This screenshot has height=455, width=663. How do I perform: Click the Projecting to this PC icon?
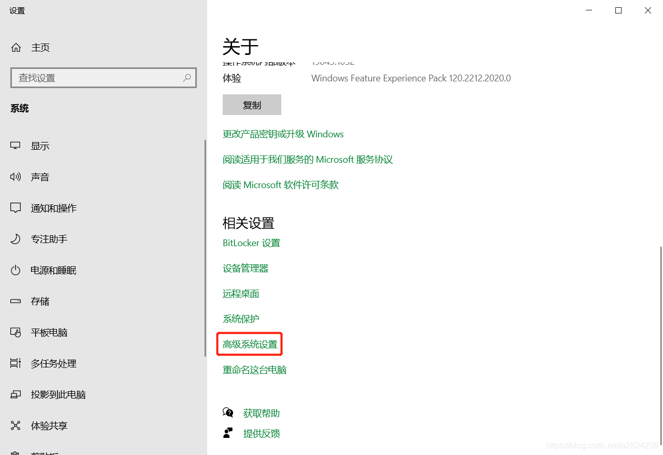click(16, 394)
